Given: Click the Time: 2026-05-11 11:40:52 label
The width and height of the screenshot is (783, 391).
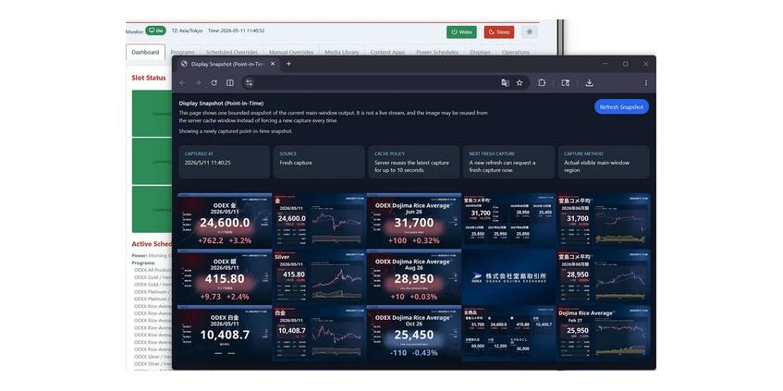Looking at the screenshot, I should pyautogui.click(x=237, y=31).
